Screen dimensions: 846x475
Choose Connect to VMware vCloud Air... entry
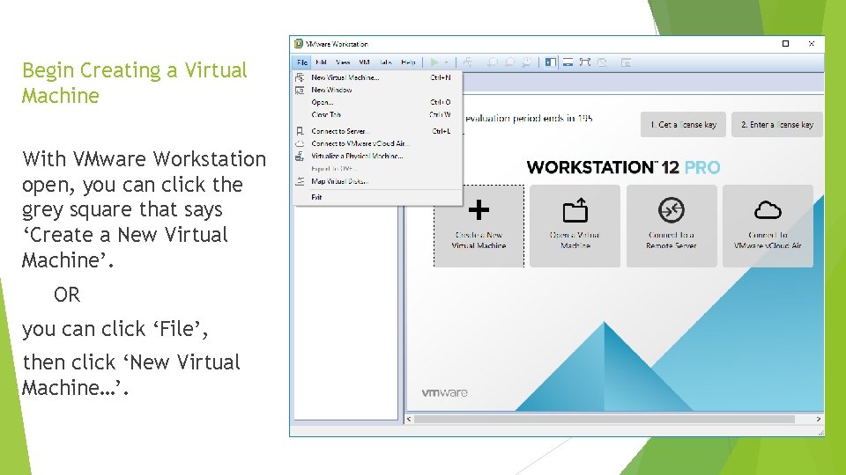(377, 143)
